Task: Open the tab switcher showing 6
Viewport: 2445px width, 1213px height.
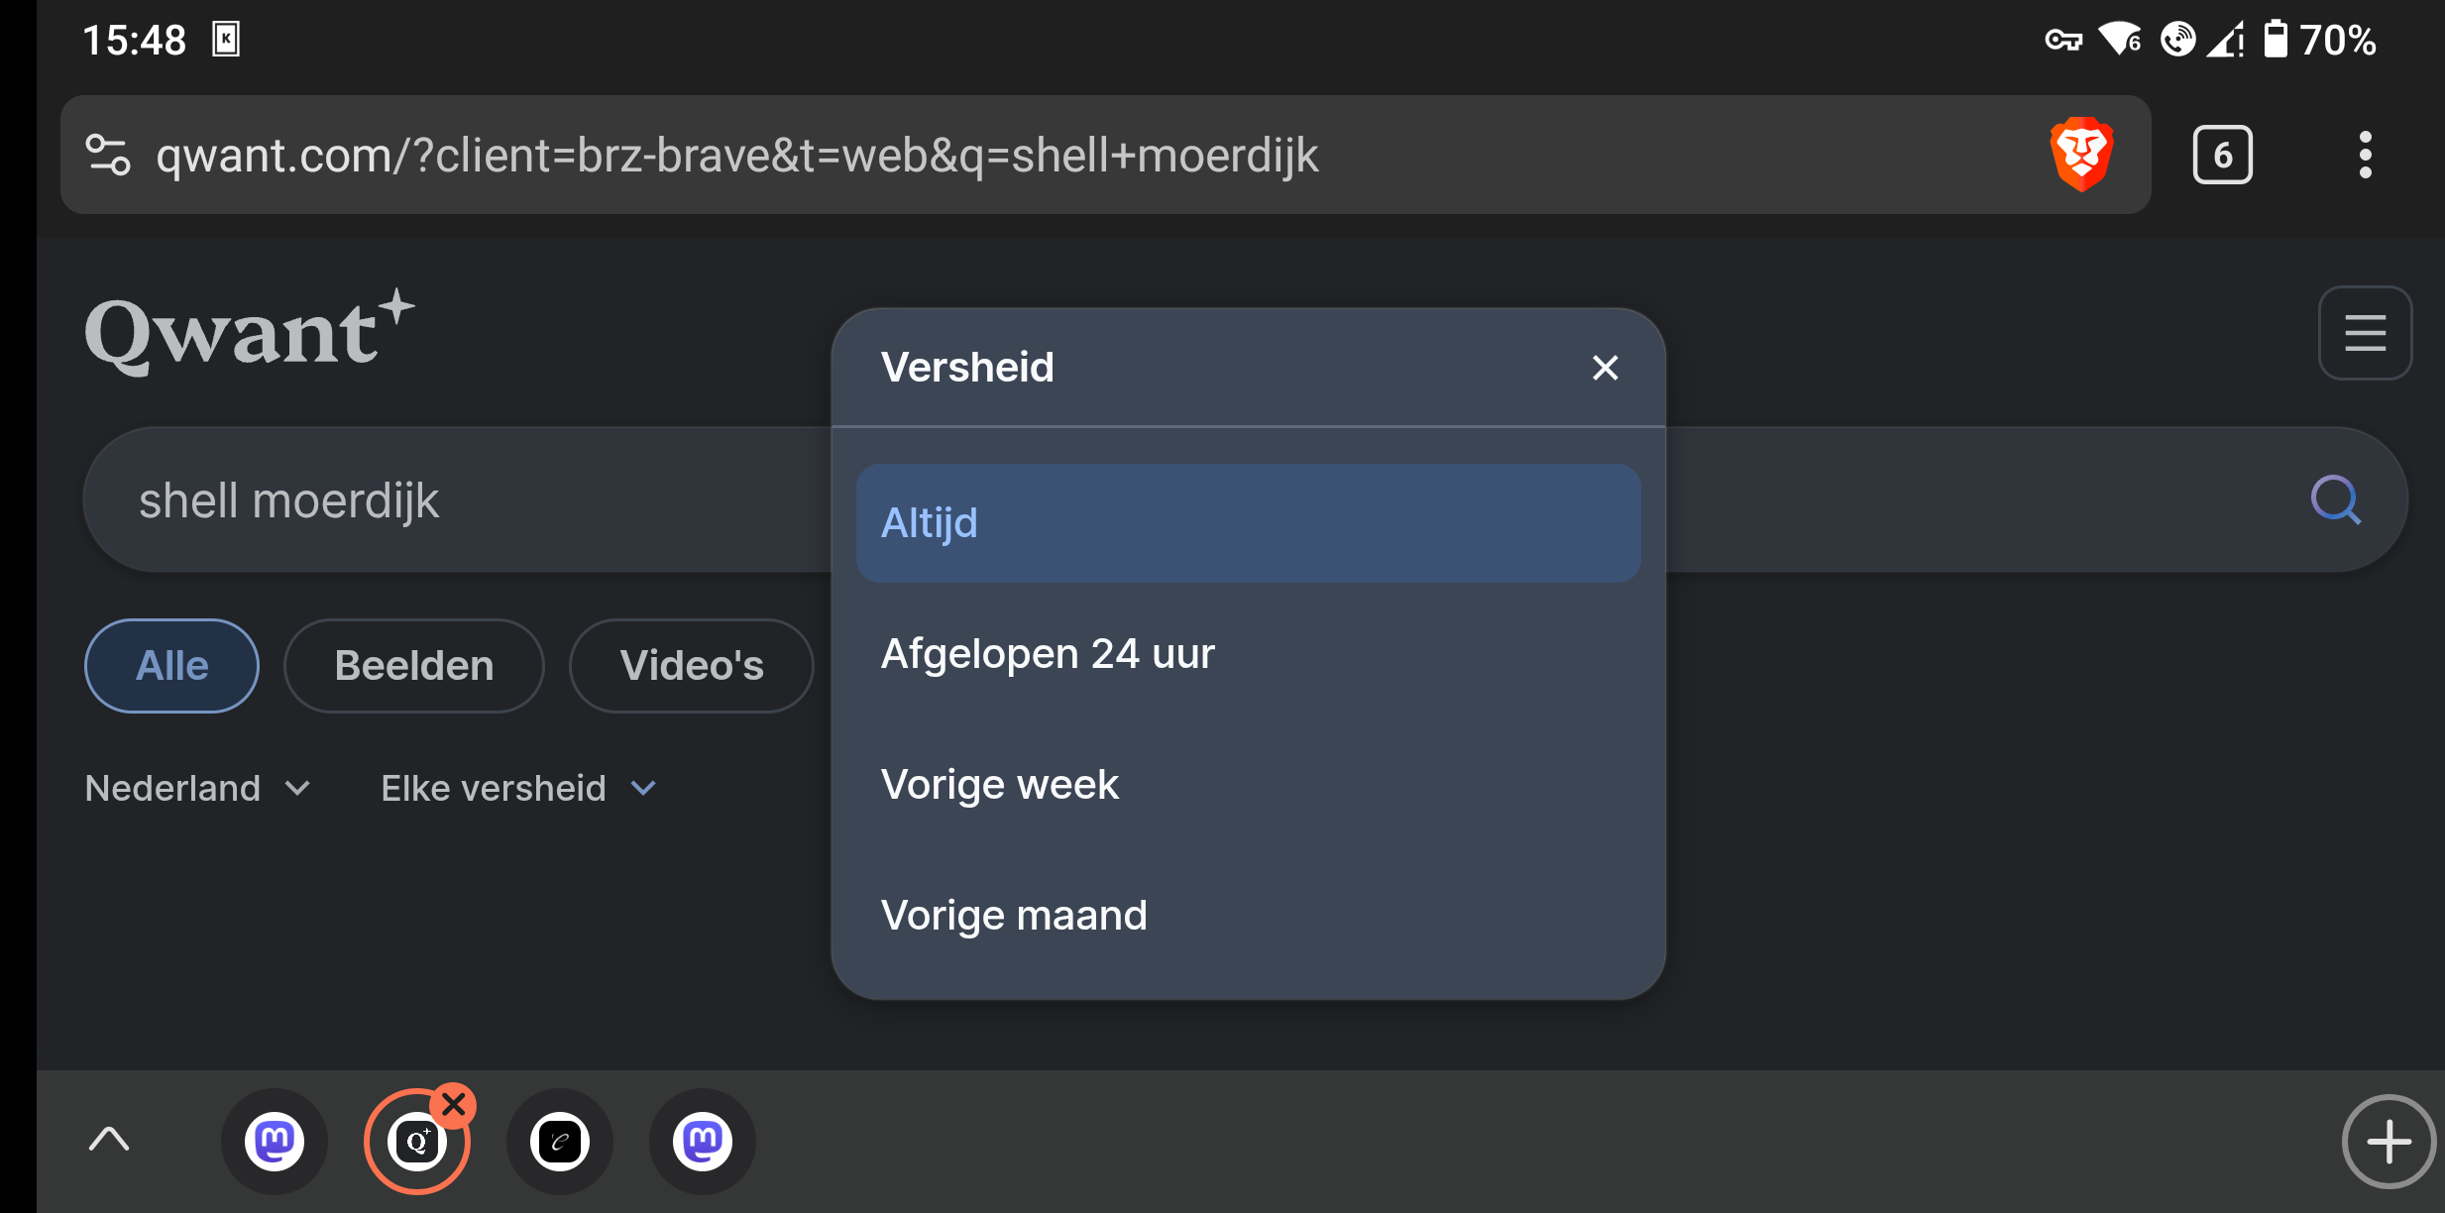Action: (2222, 155)
